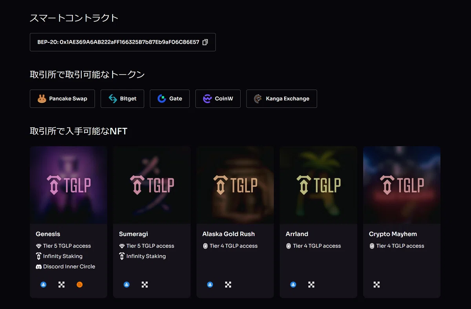
Task: Click the orange marketplace icon under Genesis
Action: click(80, 285)
